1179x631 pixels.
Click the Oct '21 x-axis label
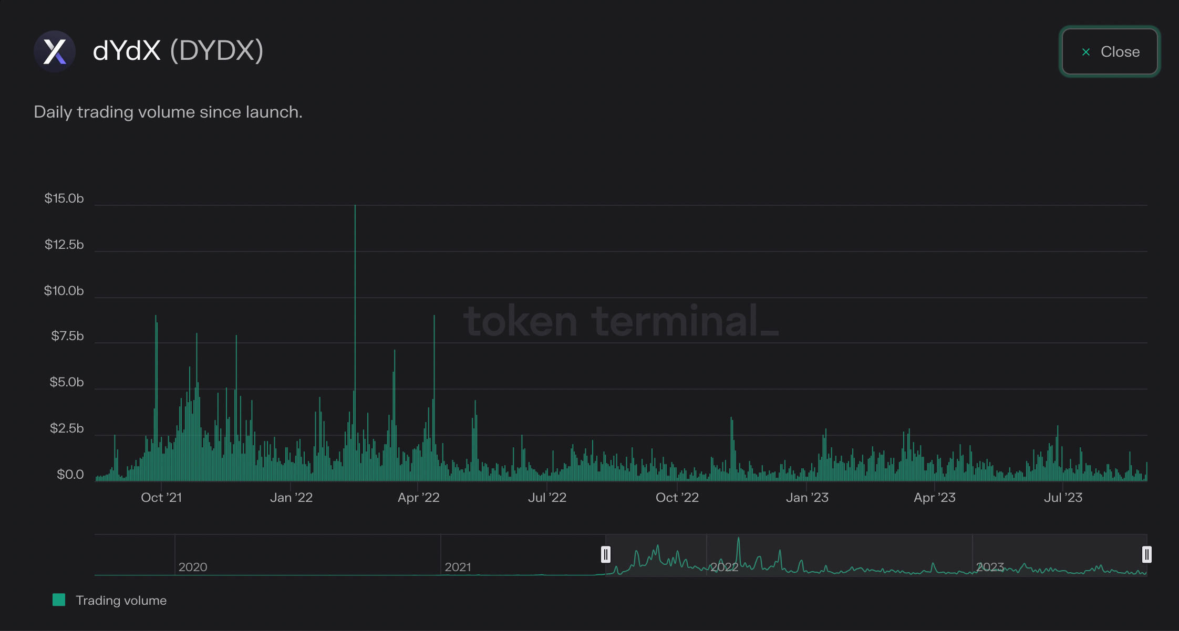(161, 497)
